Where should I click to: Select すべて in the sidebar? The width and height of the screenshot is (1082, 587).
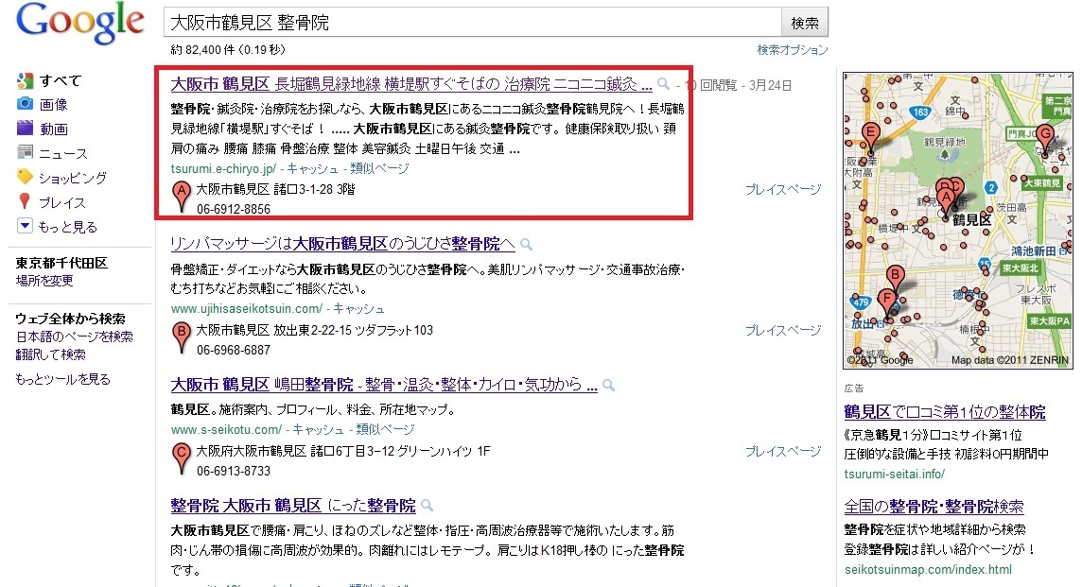coord(60,80)
